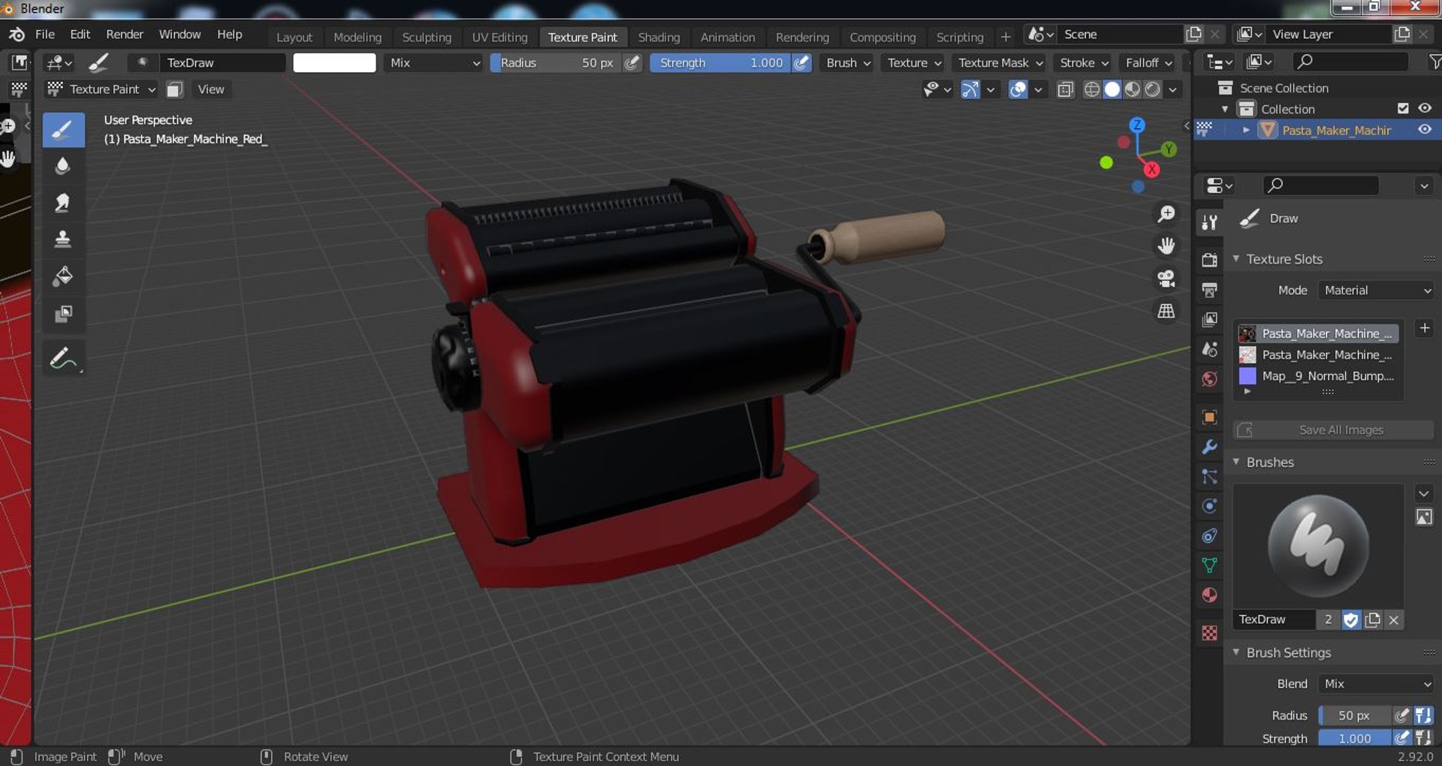Select the Smear tool
Screen dimensions: 1442x766
click(63, 203)
